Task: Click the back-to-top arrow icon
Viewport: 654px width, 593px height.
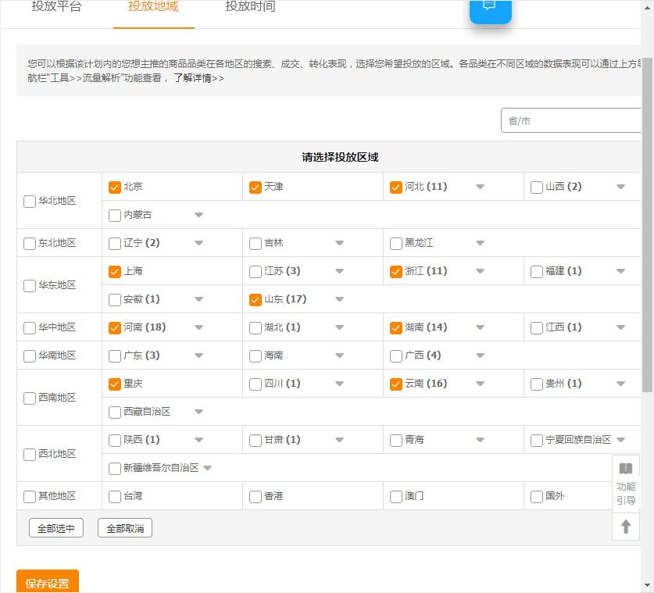Action: (x=625, y=526)
